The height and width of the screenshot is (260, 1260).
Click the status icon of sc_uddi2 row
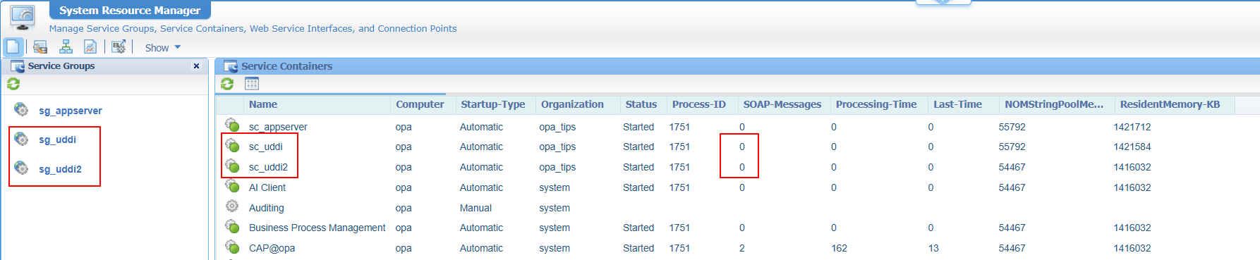pos(232,166)
